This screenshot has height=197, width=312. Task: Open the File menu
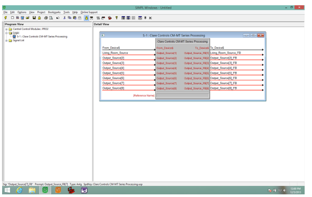coord(5,12)
